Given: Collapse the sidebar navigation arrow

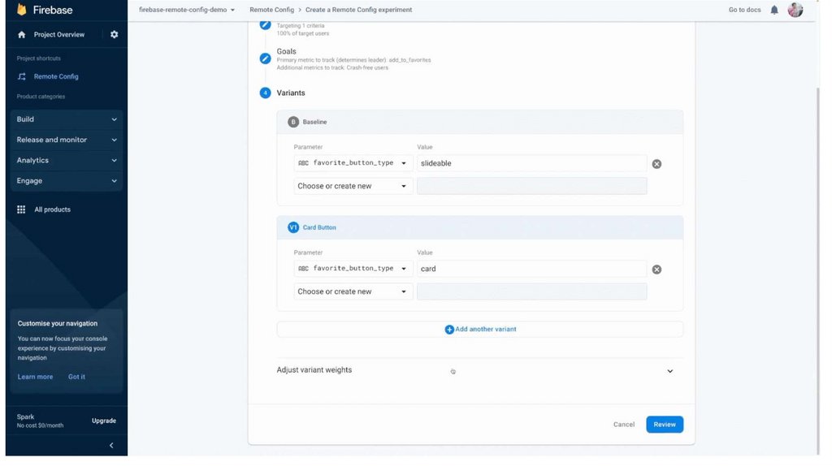Looking at the screenshot, I should pyautogui.click(x=111, y=445).
